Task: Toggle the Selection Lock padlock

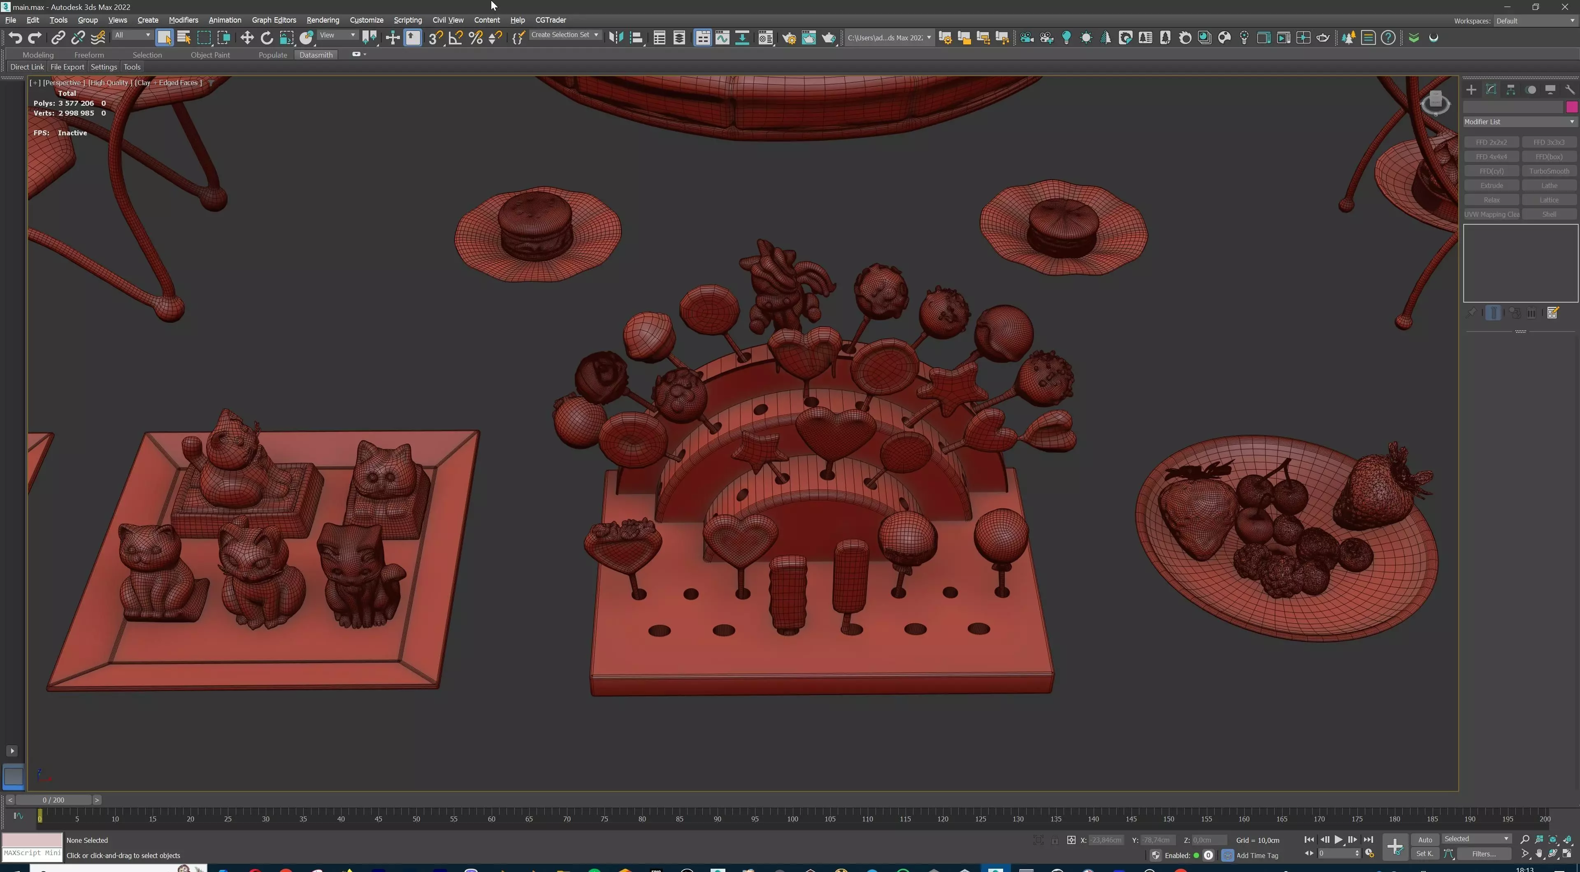Action: pos(1054,840)
